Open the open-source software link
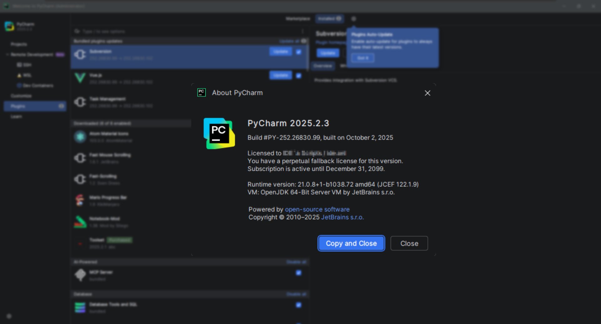Screen dimensions: 601x324 (x=317, y=209)
